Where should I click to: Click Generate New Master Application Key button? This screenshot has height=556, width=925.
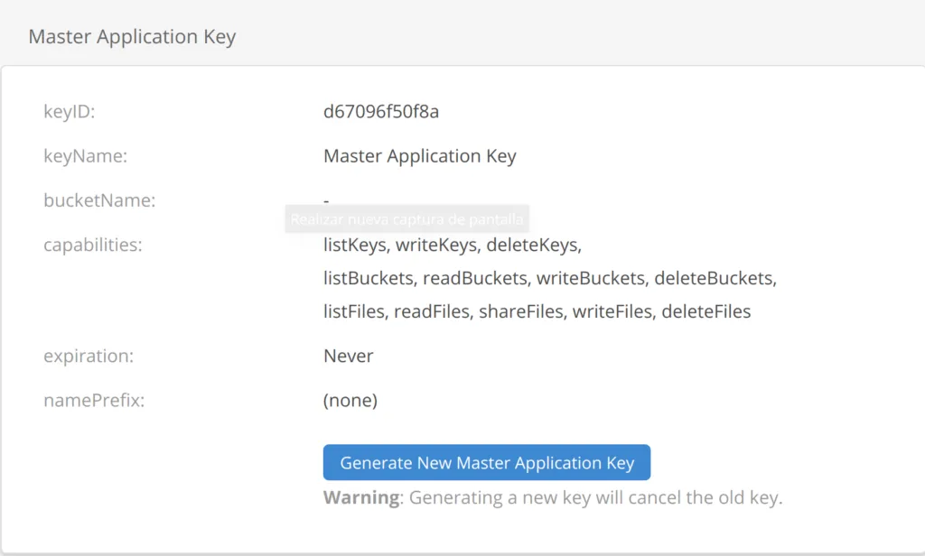pos(487,463)
